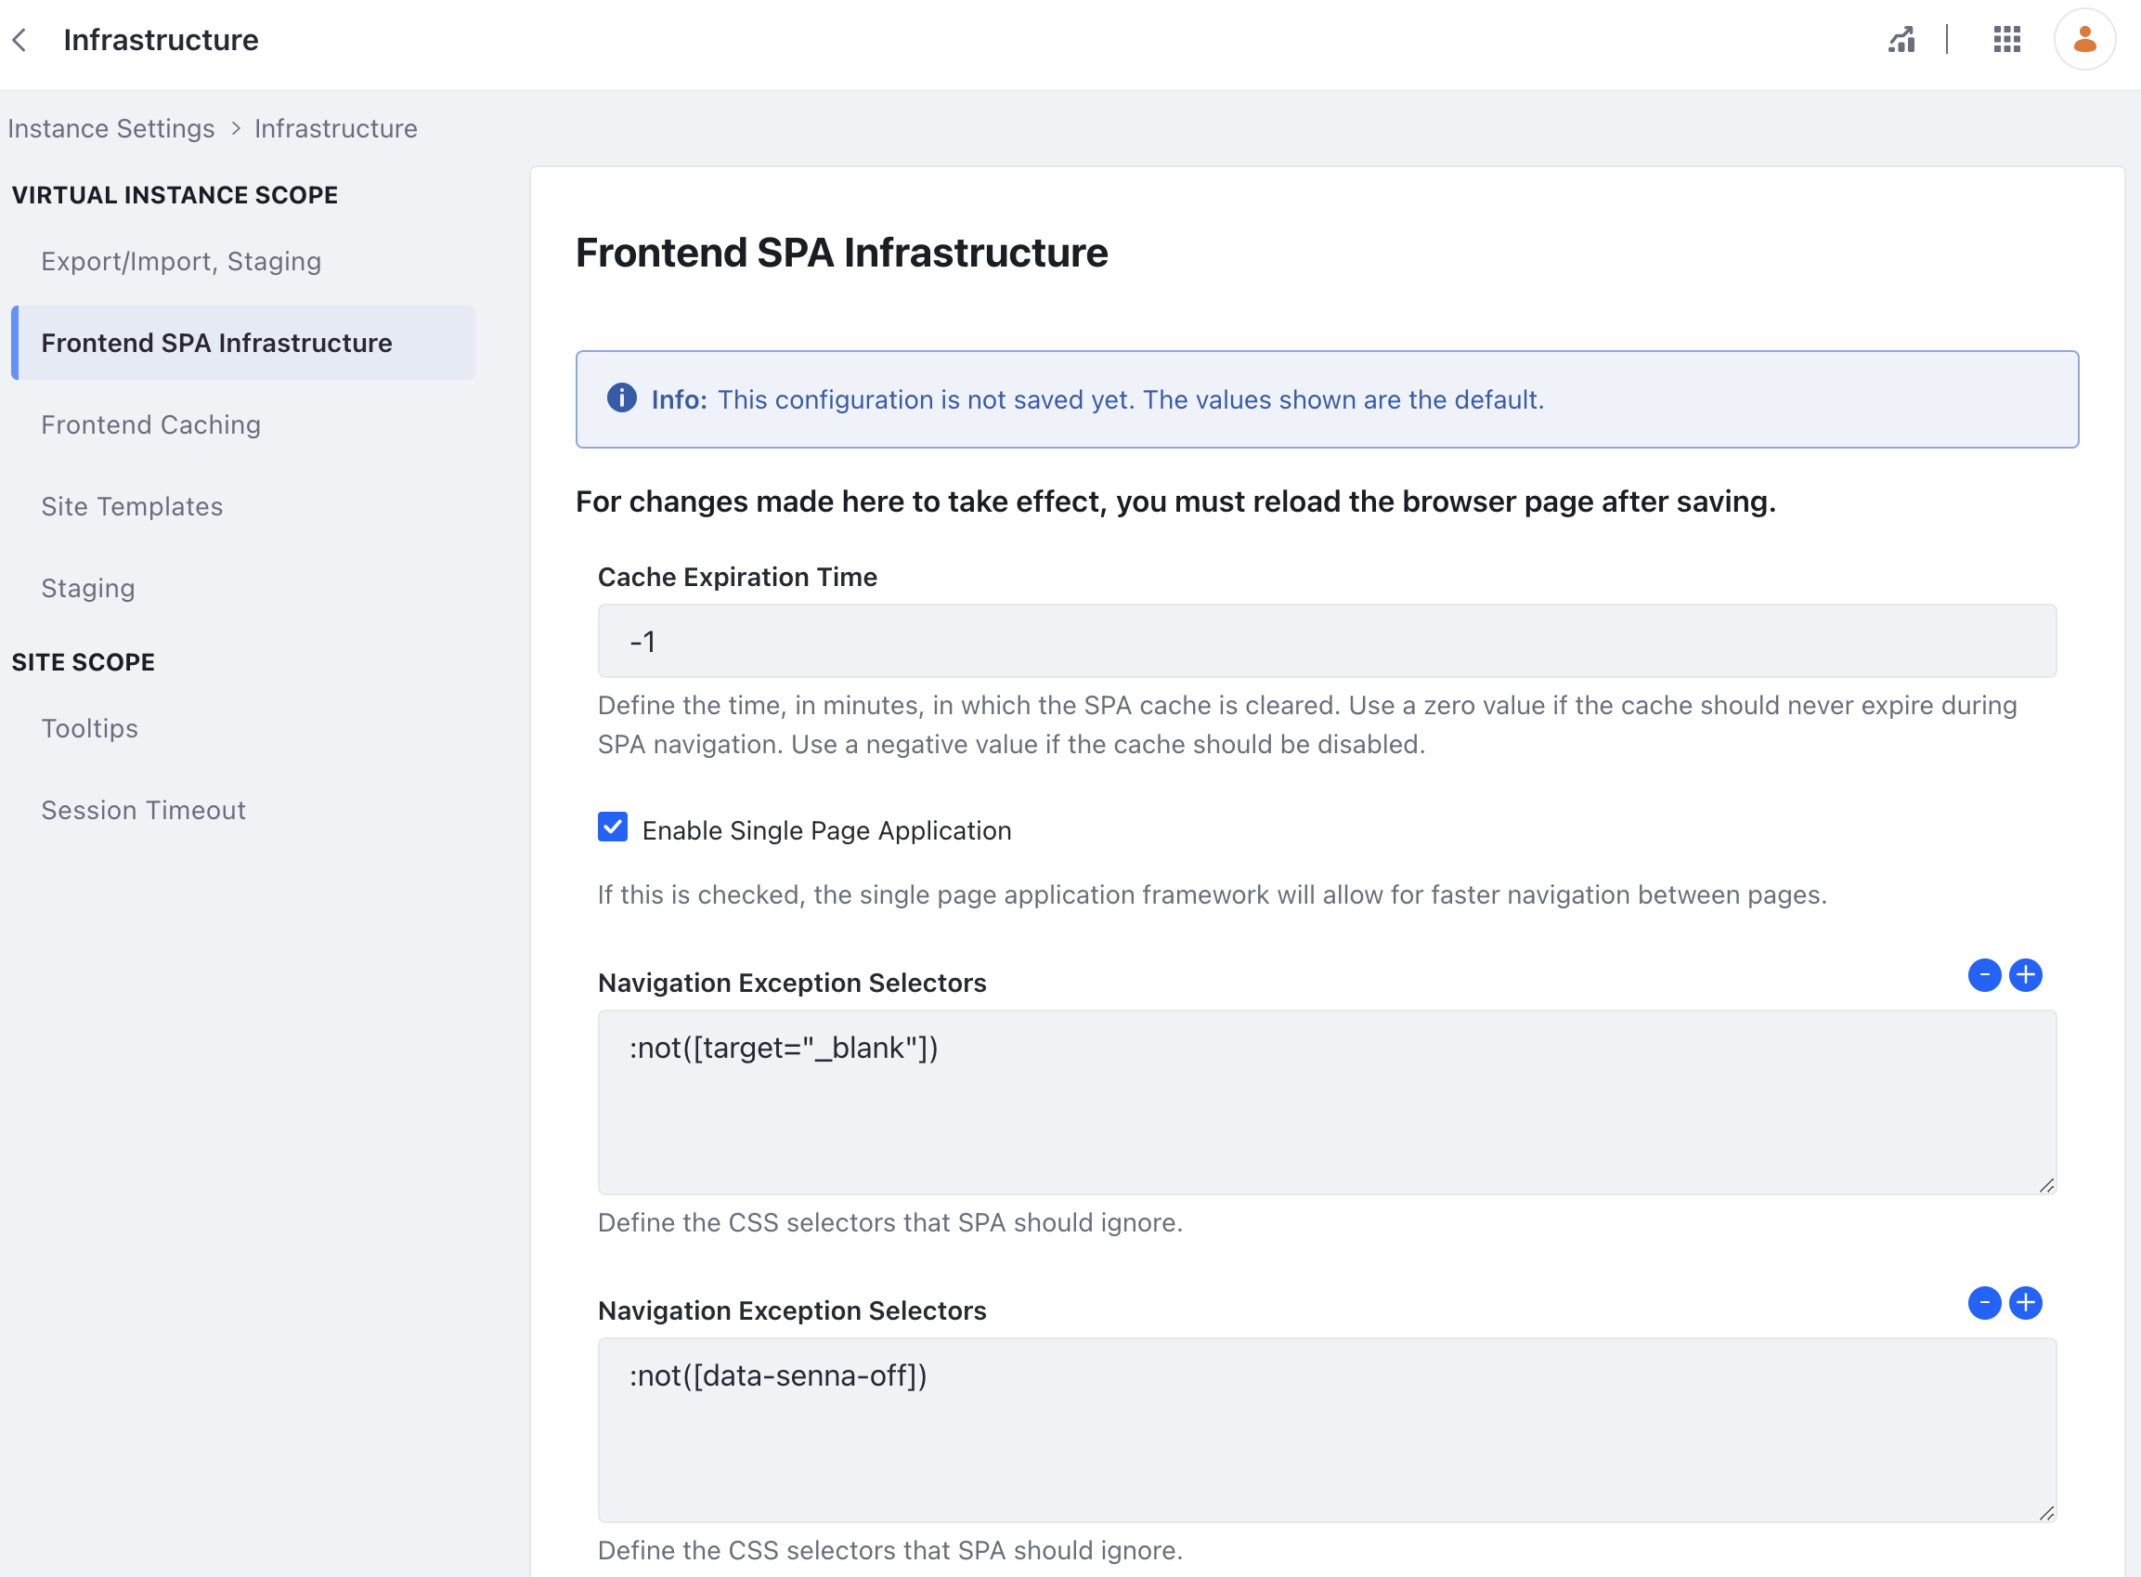The height and width of the screenshot is (1577, 2141).
Task: Select Frontend Caching in sidebar
Action: coord(150,424)
